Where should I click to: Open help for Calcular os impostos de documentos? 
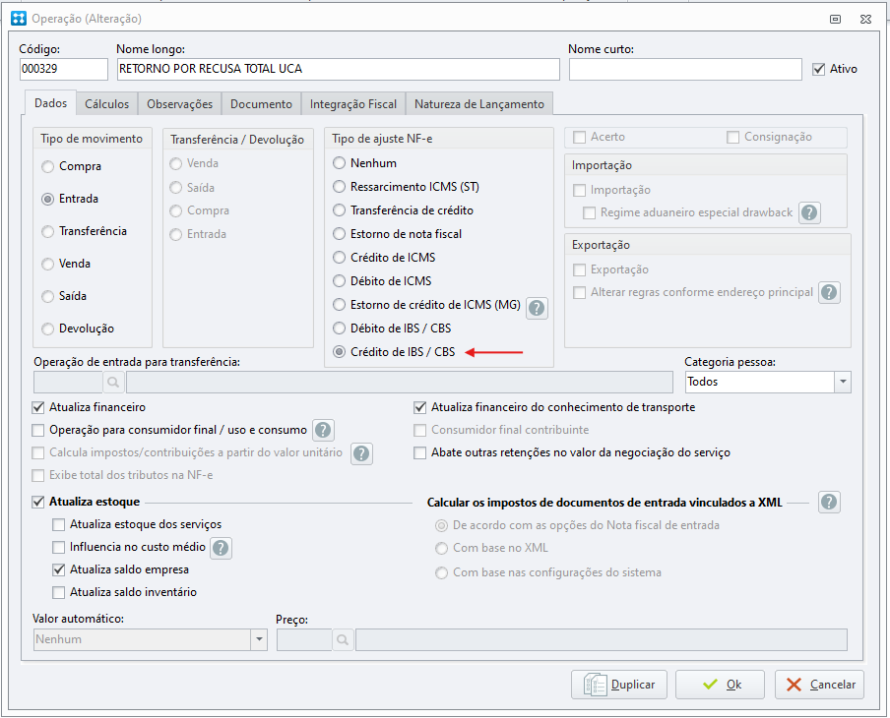click(x=829, y=502)
